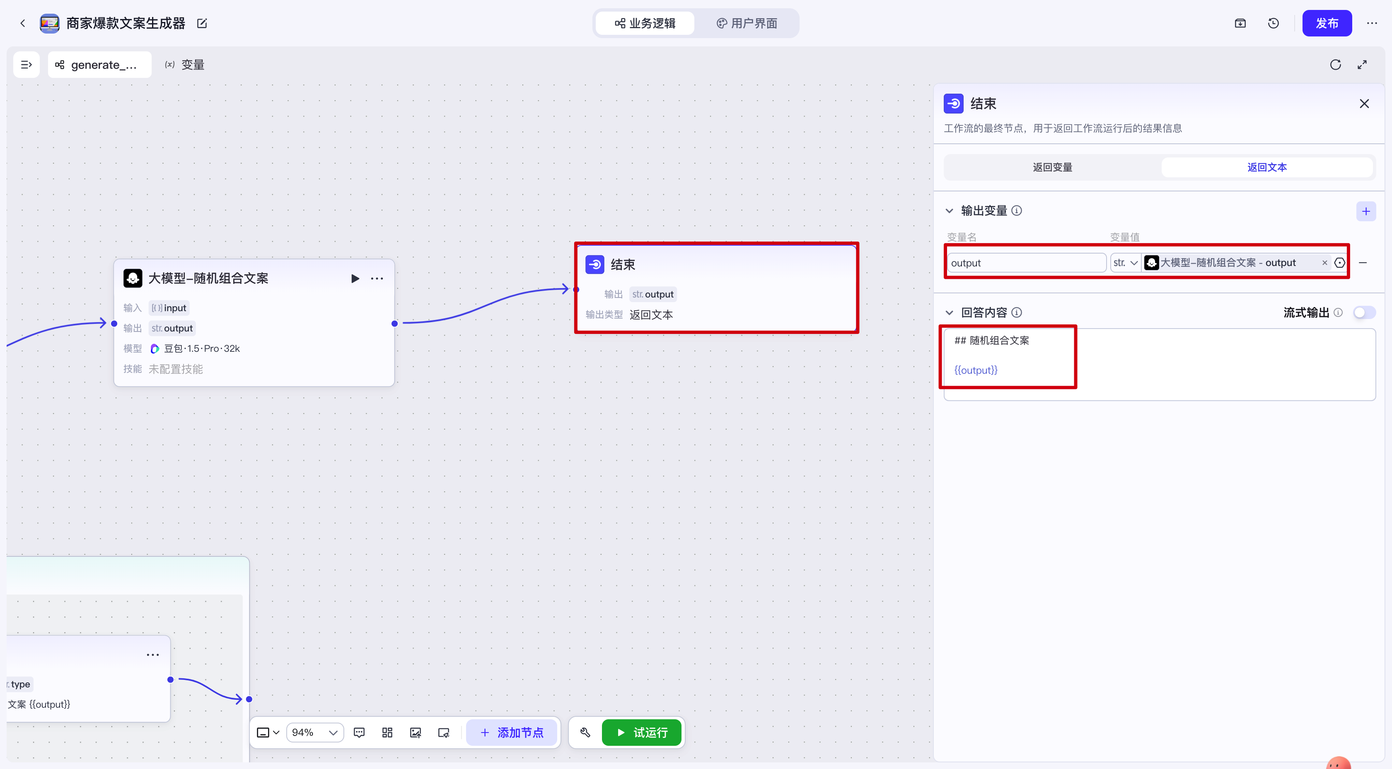Click the 发布 publish button
This screenshot has width=1392, height=769.
point(1327,23)
